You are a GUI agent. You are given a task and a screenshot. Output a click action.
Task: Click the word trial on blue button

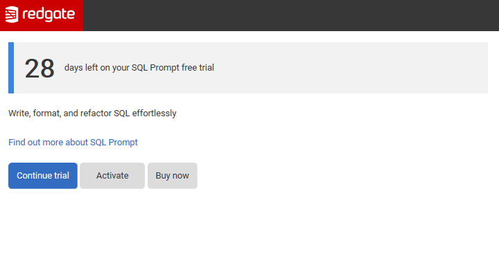[x=62, y=176]
